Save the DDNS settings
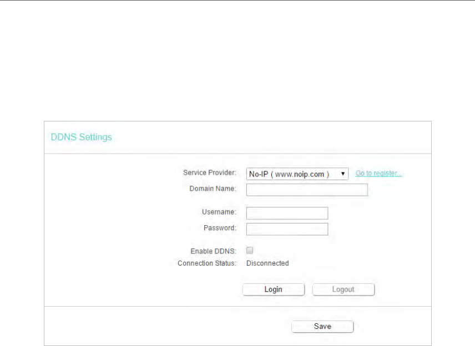The image size is (475, 346). tap(322, 327)
